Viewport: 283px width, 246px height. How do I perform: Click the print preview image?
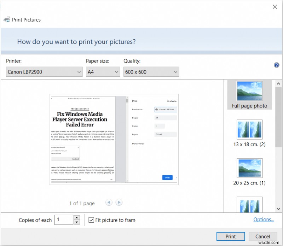[114, 139]
